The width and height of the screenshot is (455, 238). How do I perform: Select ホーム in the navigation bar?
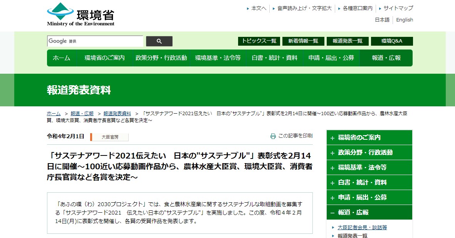click(x=62, y=58)
